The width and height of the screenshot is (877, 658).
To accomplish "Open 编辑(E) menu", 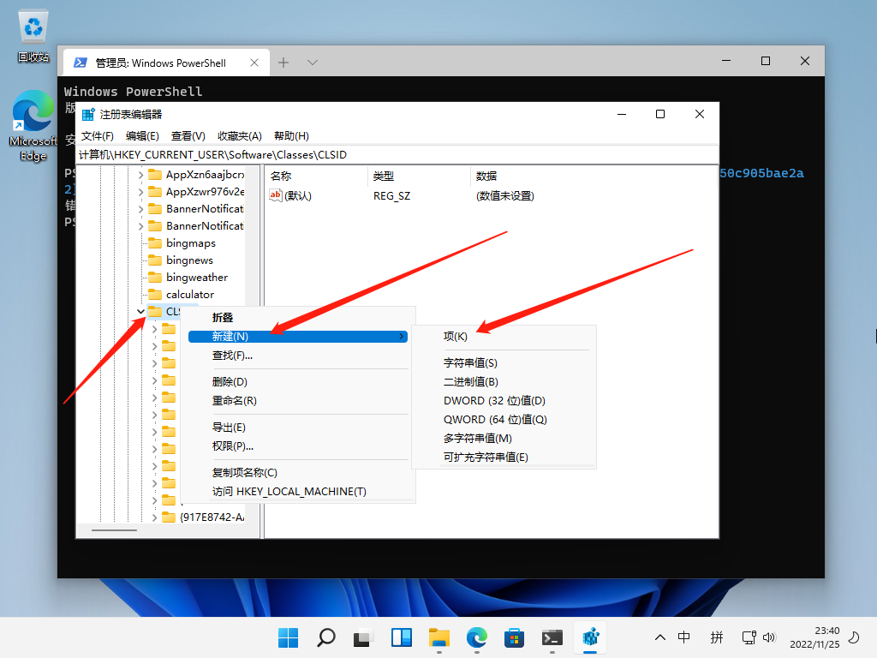I will 142,136.
